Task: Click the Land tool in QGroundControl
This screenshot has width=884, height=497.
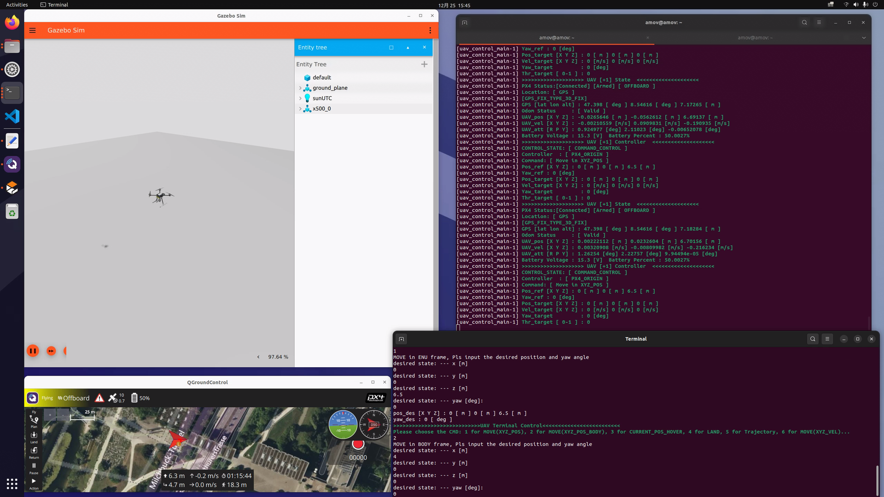Action: pos(34,437)
